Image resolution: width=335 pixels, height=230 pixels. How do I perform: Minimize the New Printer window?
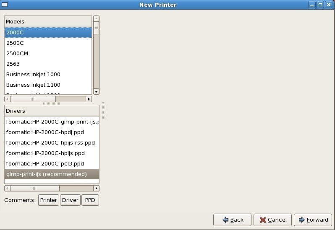point(312,5)
